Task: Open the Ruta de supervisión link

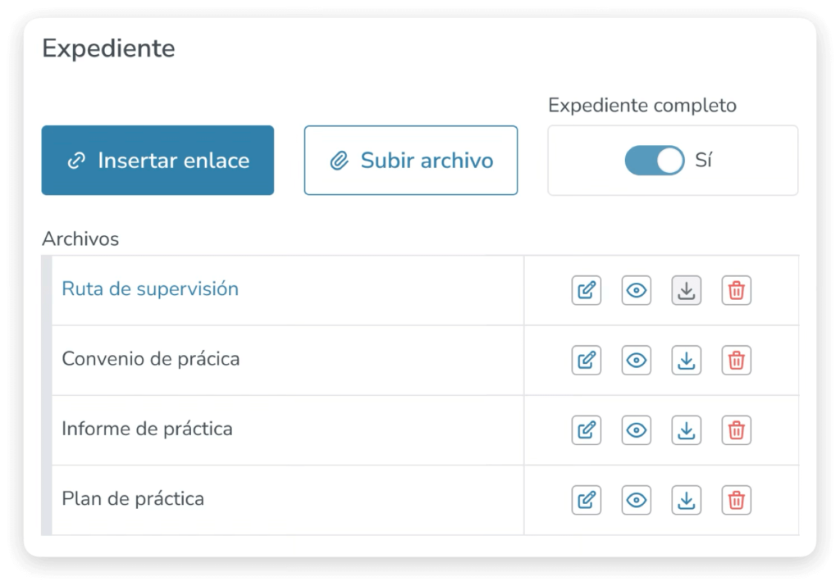Action: [x=150, y=289]
